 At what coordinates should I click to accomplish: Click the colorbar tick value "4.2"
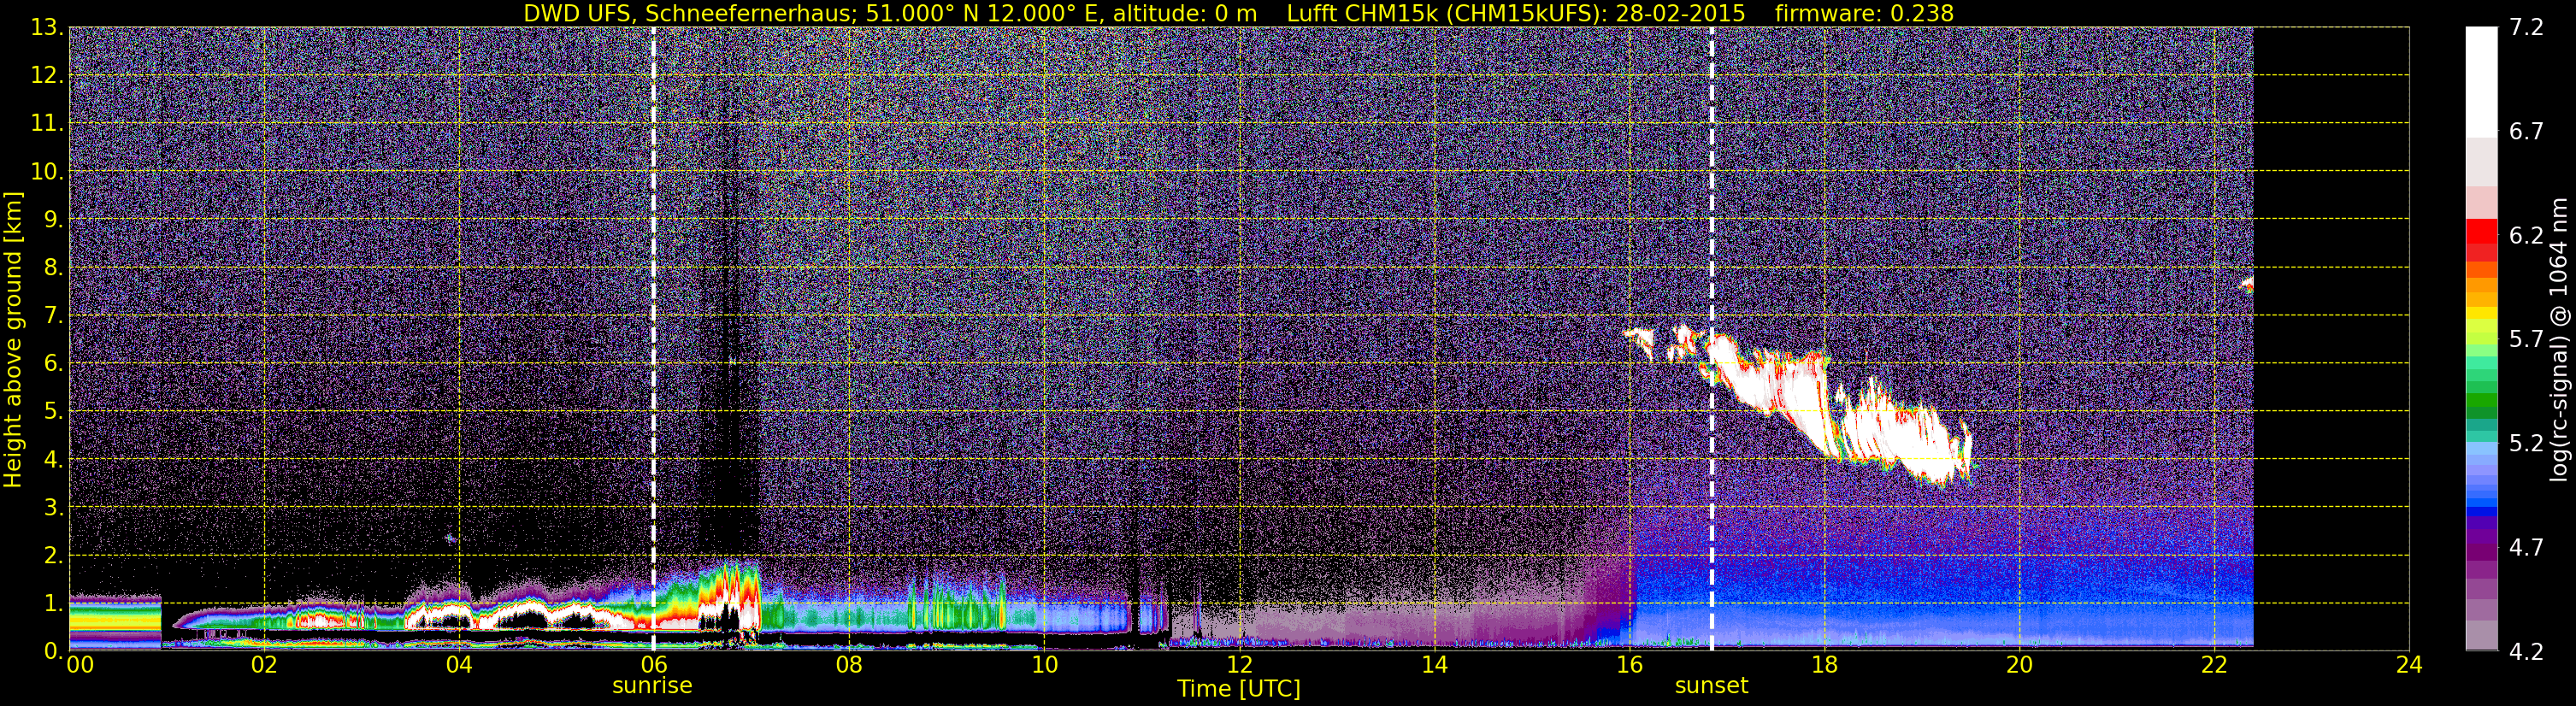(x=2526, y=651)
